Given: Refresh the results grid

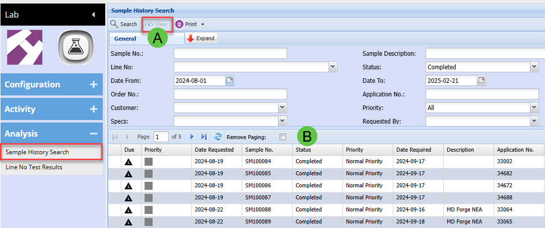Looking at the screenshot, I should point(218,137).
